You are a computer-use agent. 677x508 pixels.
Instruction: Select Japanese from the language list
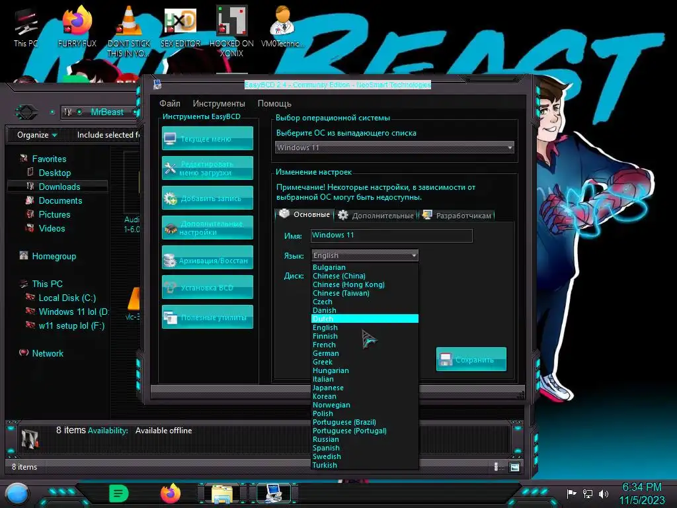pyautogui.click(x=364, y=388)
